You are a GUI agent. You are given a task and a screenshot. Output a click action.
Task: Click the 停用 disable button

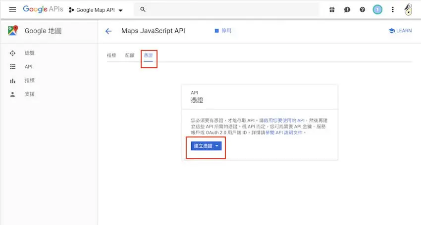[223, 31]
